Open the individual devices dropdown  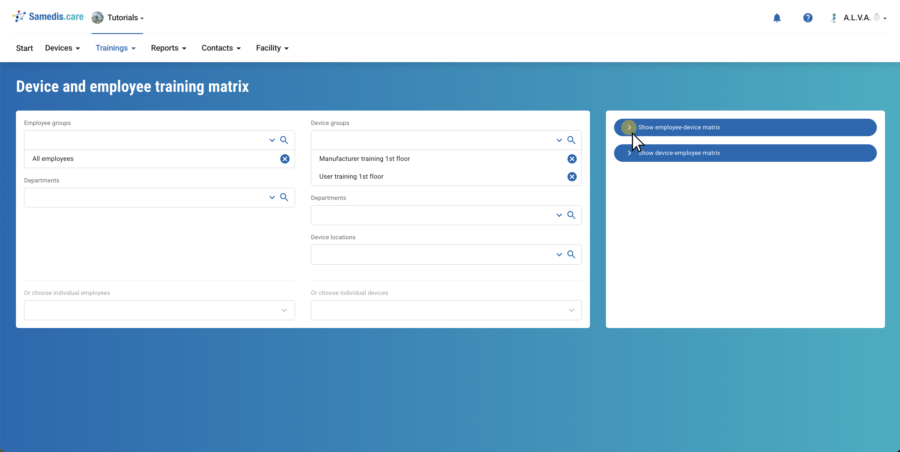click(571, 310)
